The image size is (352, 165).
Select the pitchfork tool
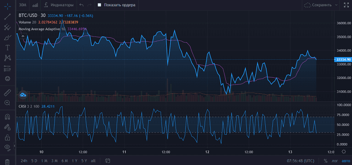point(7,27)
